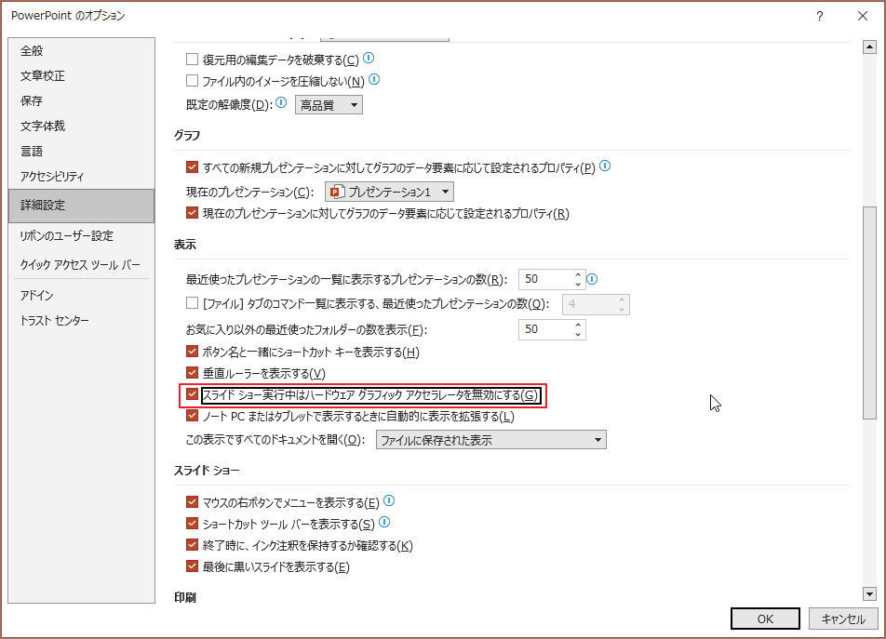Image resolution: width=886 pixels, height=639 pixels.
Task: Click the info icon next to ファイル内のイメージを圧縮しない
Action: pos(373,80)
